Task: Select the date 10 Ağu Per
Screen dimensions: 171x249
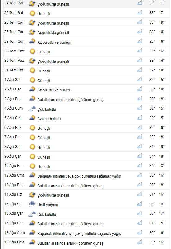Action: [x=14, y=166]
